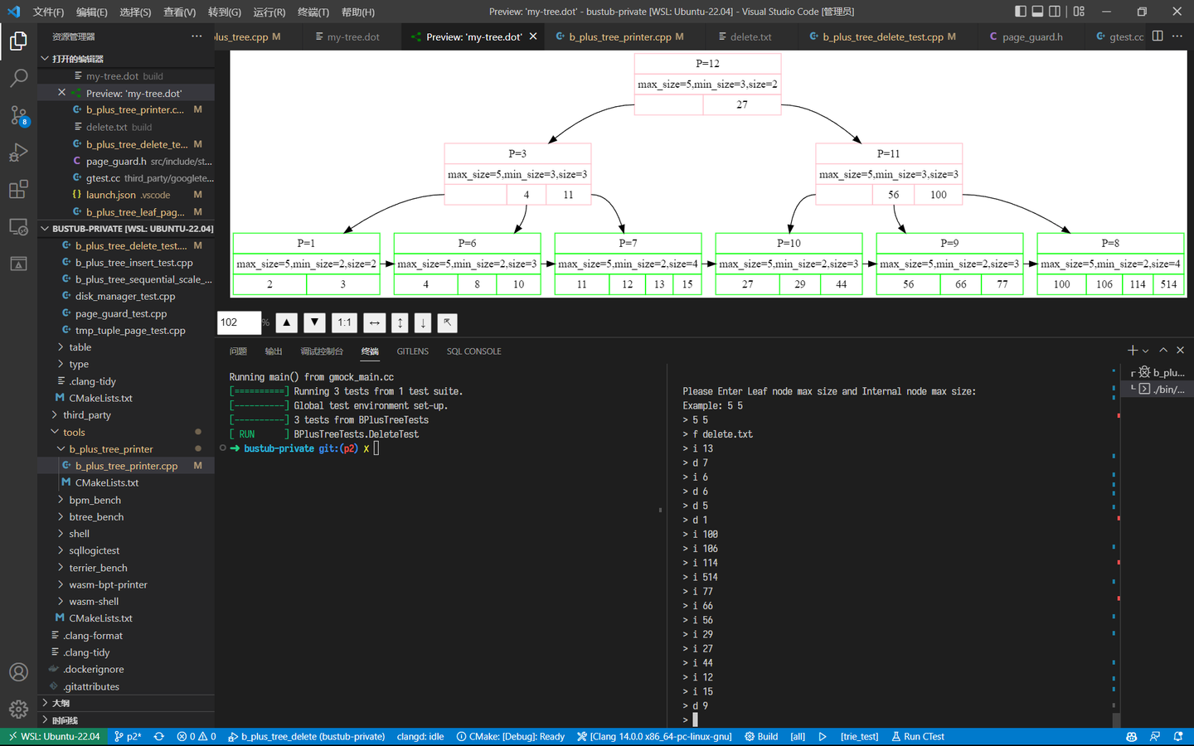The height and width of the screenshot is (746, 1194).
Task: Open the new terminal profile dropdown arrow
Action: 1146,351
